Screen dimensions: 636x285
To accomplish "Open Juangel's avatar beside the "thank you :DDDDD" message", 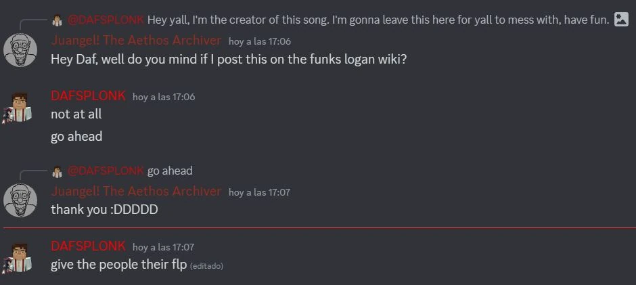I will pyautogui.click(x=20, y=200).
